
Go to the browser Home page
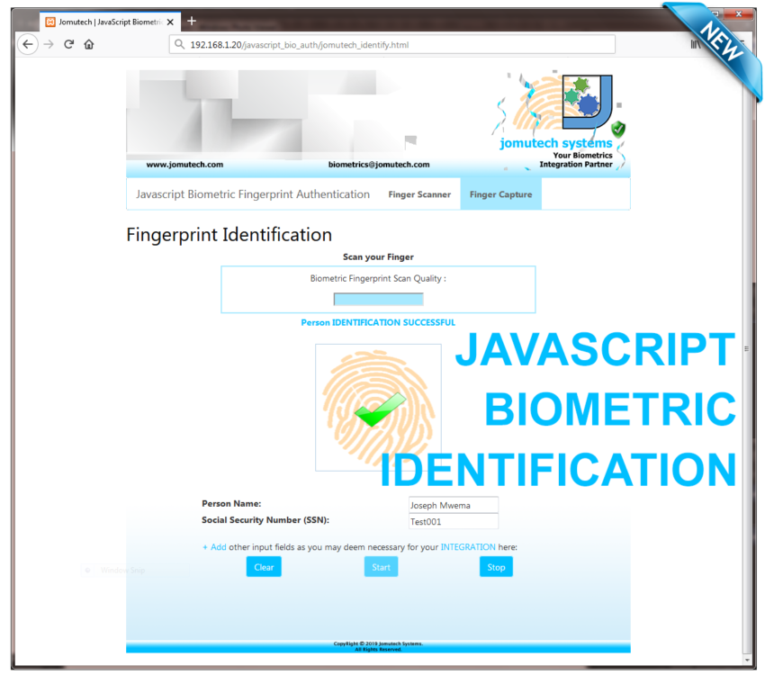[89, 44]
